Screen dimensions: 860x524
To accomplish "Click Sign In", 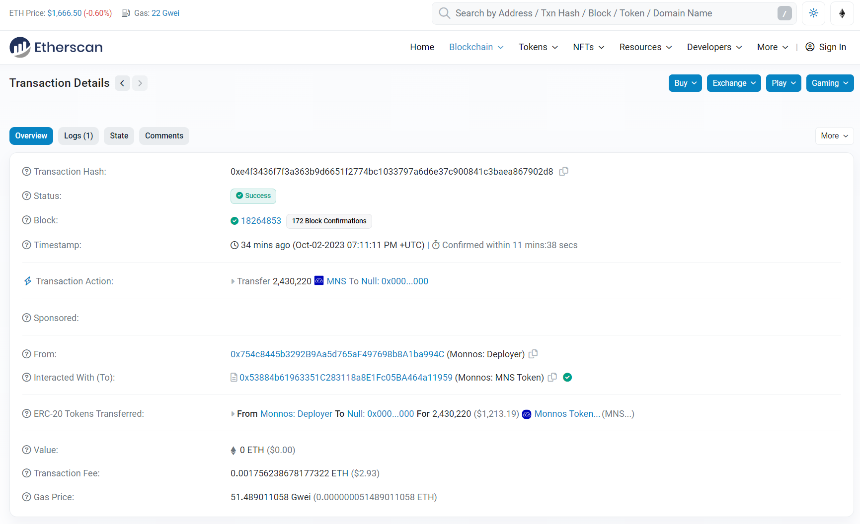I will [826, 47].
